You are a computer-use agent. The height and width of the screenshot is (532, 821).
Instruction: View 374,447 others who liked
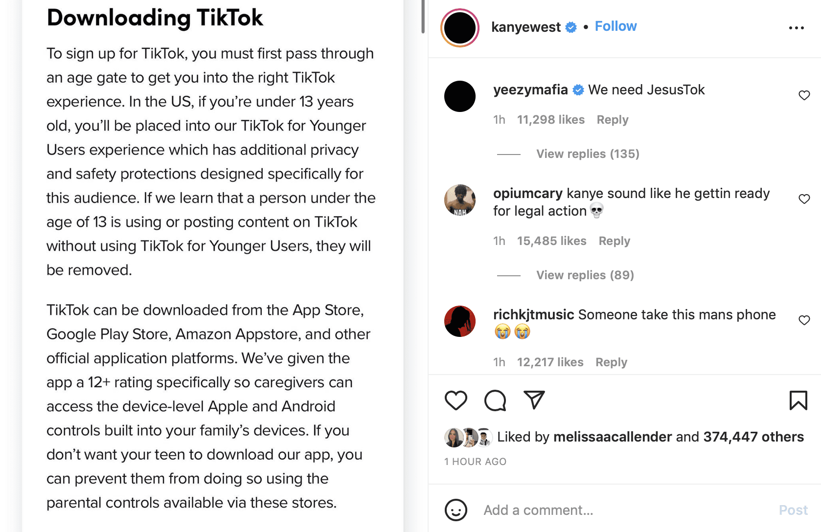[753, 437]
